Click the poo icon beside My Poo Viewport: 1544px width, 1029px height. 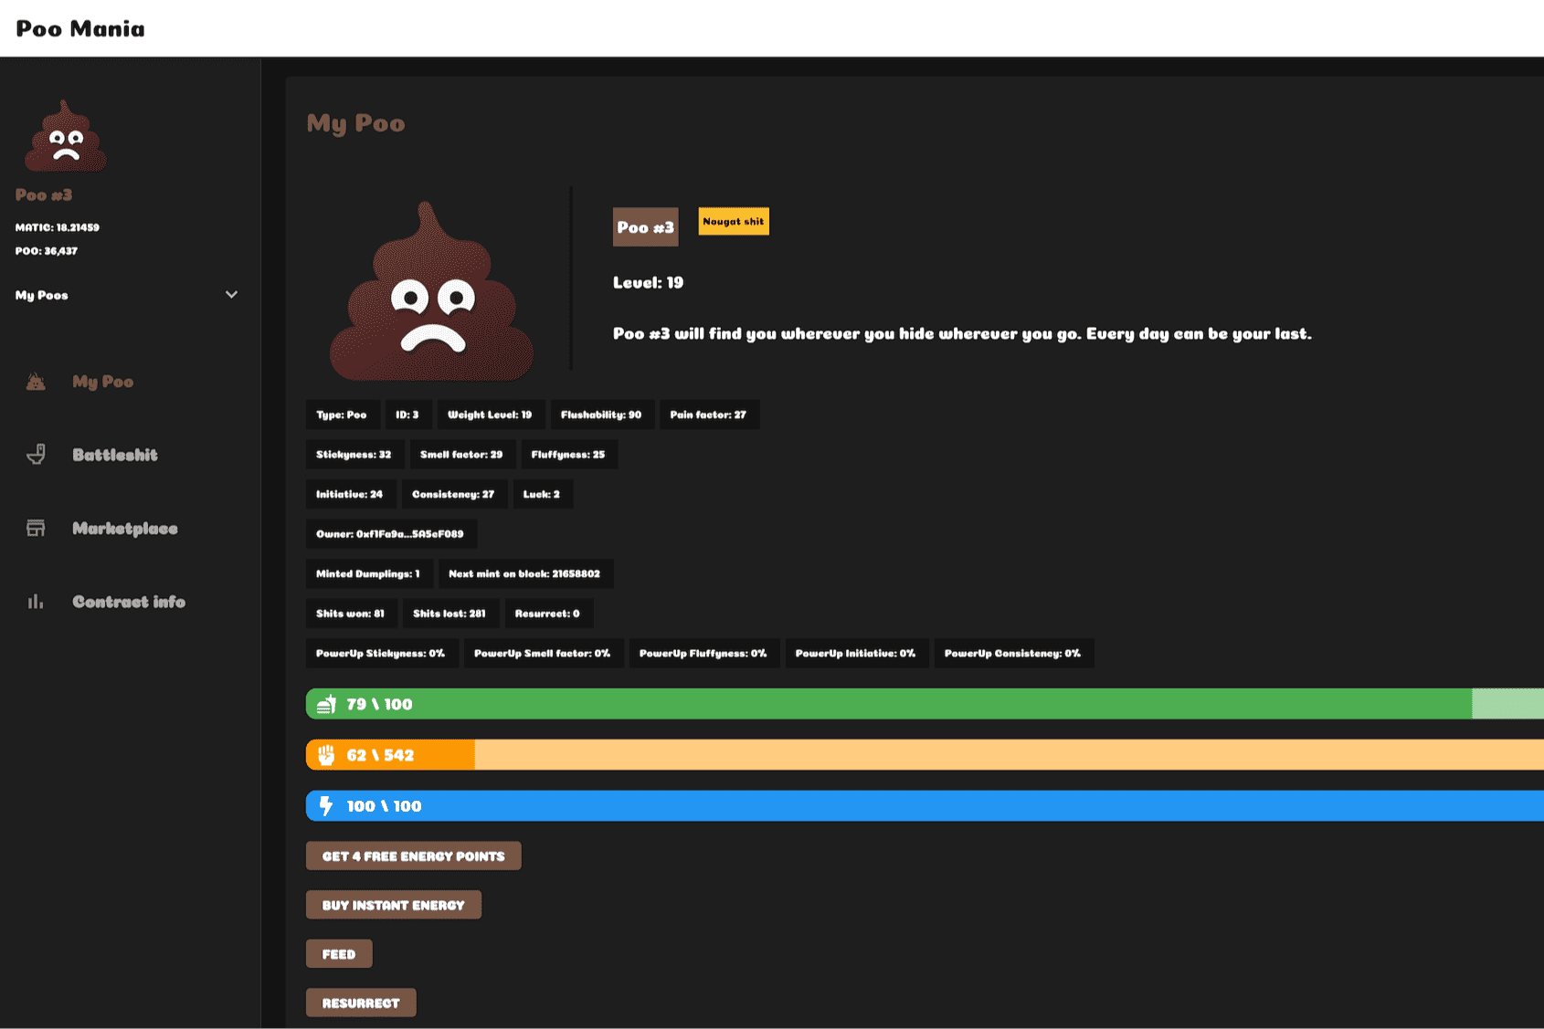pos(36,382)
